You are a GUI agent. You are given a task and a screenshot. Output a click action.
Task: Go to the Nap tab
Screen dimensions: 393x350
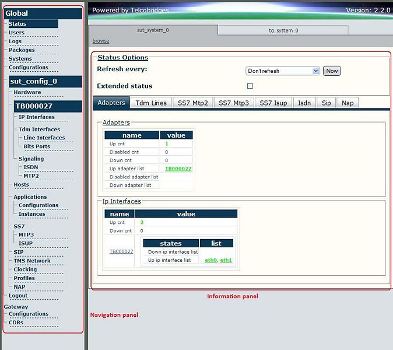348,103
